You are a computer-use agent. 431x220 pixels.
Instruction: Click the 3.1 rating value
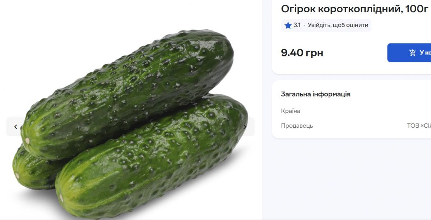pyautogui.click(x=297, y=25)
